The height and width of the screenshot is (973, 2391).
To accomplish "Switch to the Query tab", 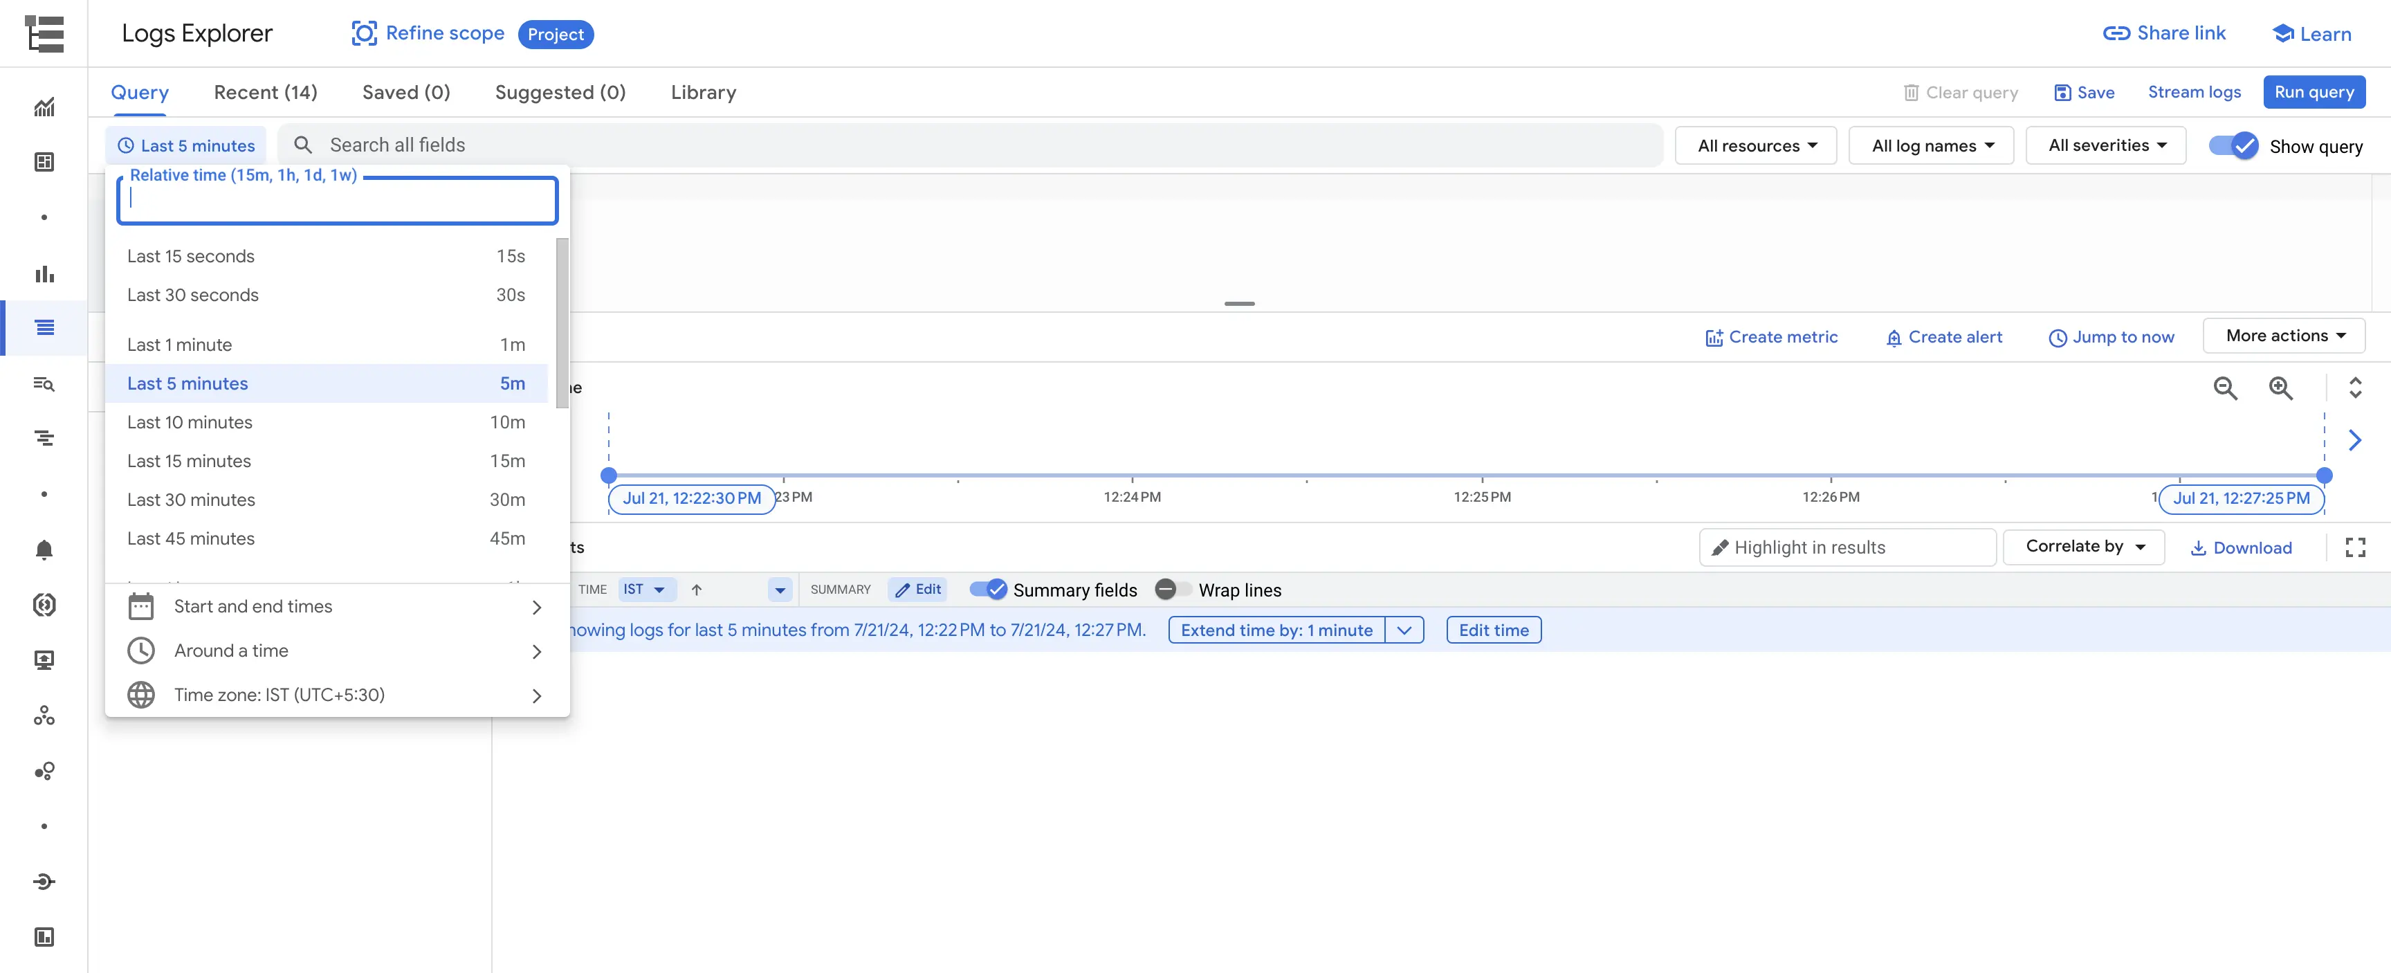I will [139, 92].
